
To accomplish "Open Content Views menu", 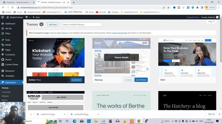I will point(11,64).
